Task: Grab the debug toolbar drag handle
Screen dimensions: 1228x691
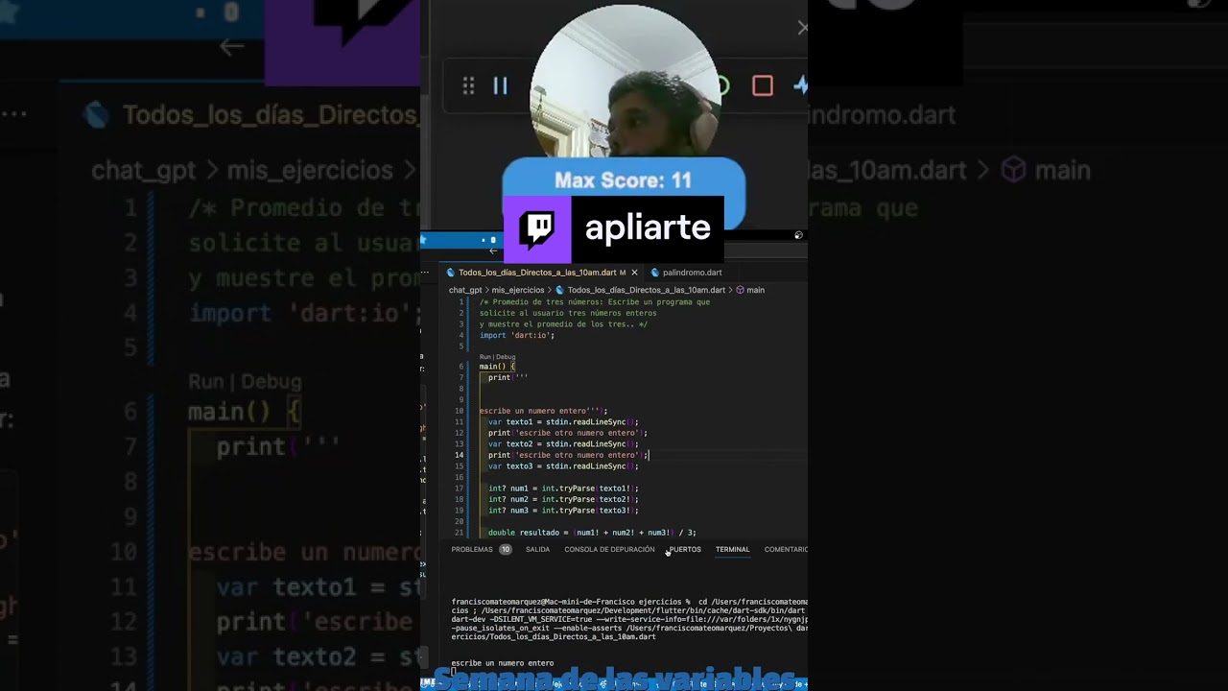Action: 468,86
